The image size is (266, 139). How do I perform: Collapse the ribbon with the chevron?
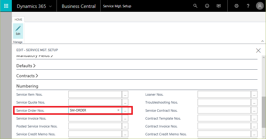(x=262, y=41)
